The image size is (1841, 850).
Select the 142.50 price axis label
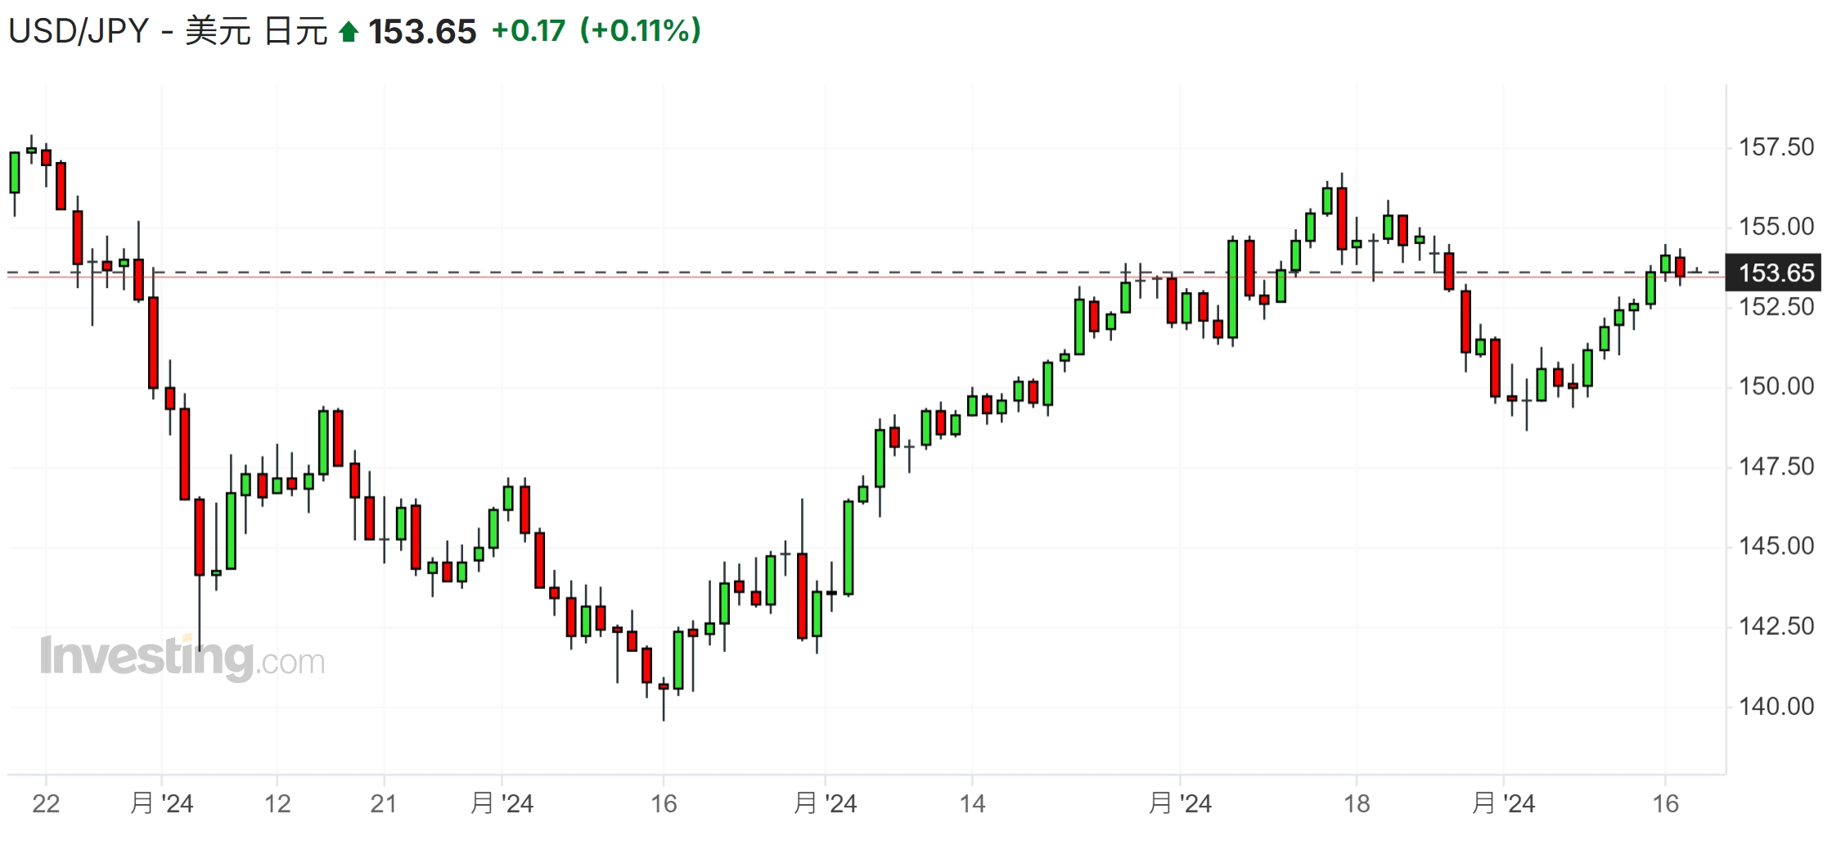tap(1776, 626)
